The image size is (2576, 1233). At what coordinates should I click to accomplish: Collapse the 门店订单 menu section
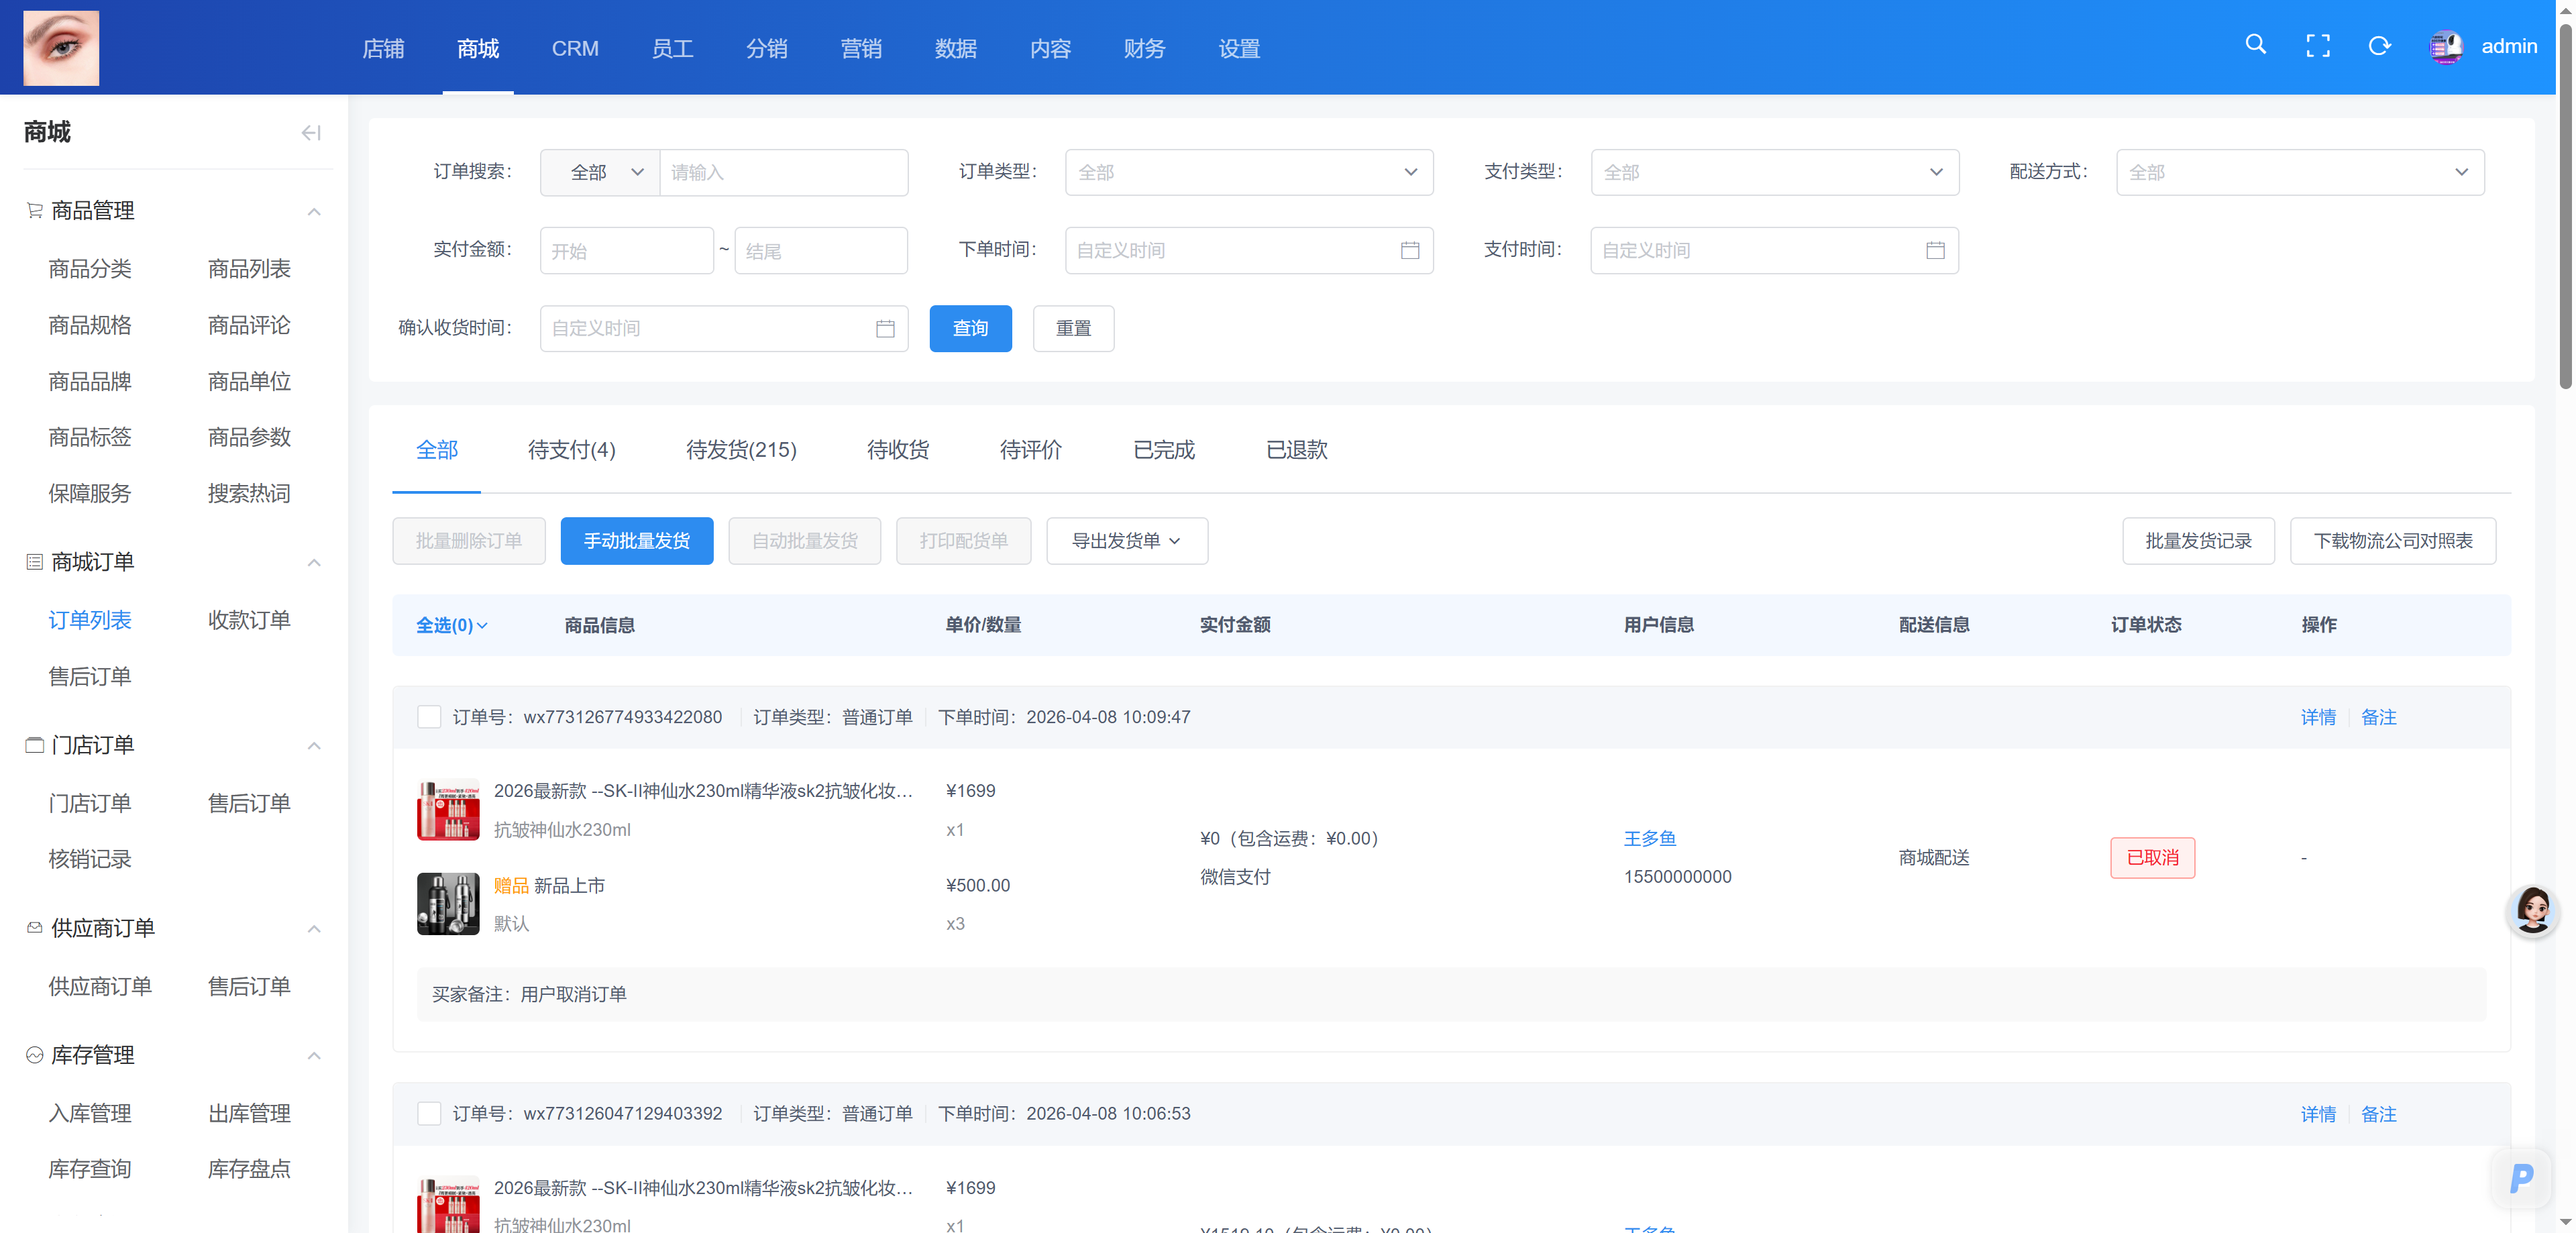click(x=314, y=746)
